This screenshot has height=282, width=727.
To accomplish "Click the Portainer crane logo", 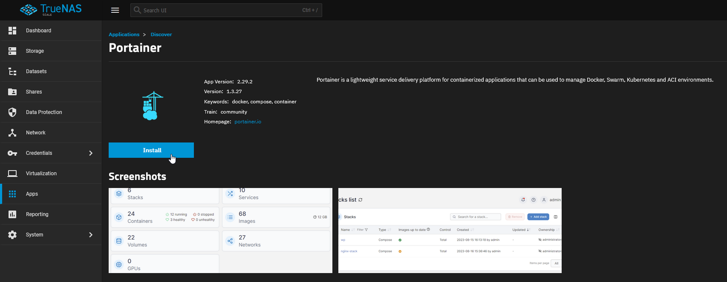I will point(152,106).
